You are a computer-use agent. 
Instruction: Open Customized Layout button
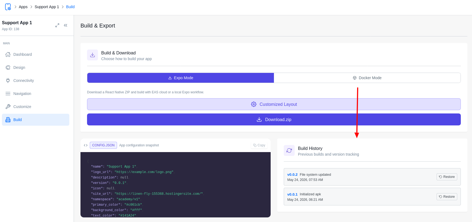click(x=274, y=104)
